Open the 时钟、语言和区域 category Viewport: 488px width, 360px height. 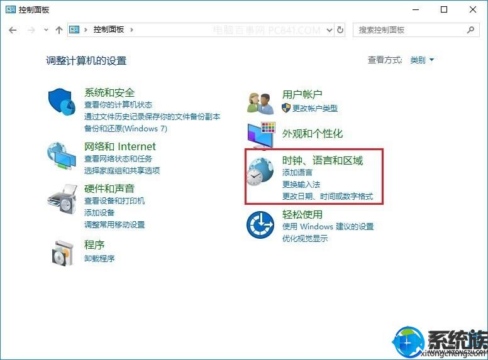click(x=323, y=160)
